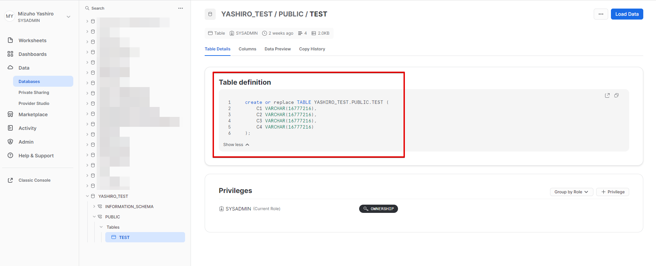
Task: Click the SYSADMIN role icon in Privileges
Action: point(222,209)
